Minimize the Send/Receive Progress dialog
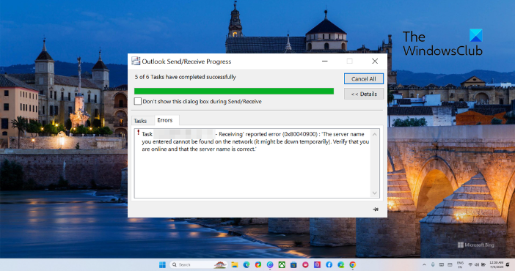The image size is (515, 271). pyautogui.click(x=324, y=61)
